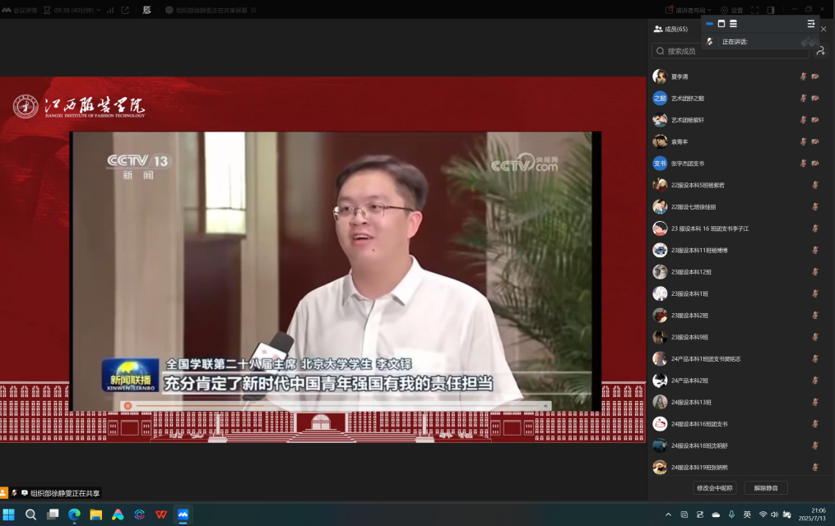Click the fullscreen icon in top bar
Image resolution: width=835 pixels, height=526 pixels.
point(755,10)
